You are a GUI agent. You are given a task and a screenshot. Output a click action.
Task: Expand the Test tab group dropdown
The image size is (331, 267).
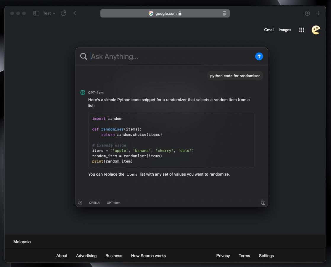49,13
